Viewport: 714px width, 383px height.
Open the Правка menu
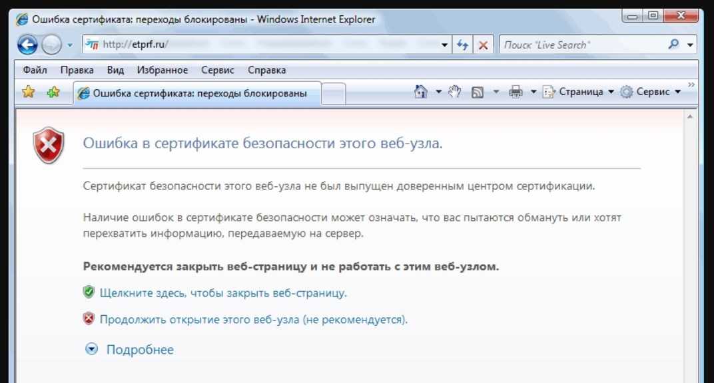point(77,70)
